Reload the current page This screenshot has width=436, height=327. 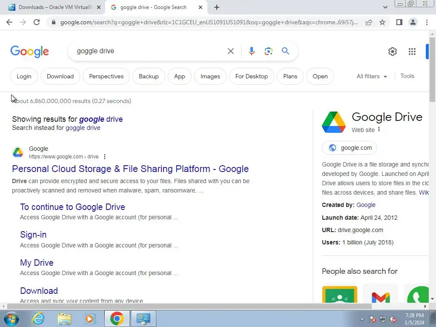click(37, 22)
